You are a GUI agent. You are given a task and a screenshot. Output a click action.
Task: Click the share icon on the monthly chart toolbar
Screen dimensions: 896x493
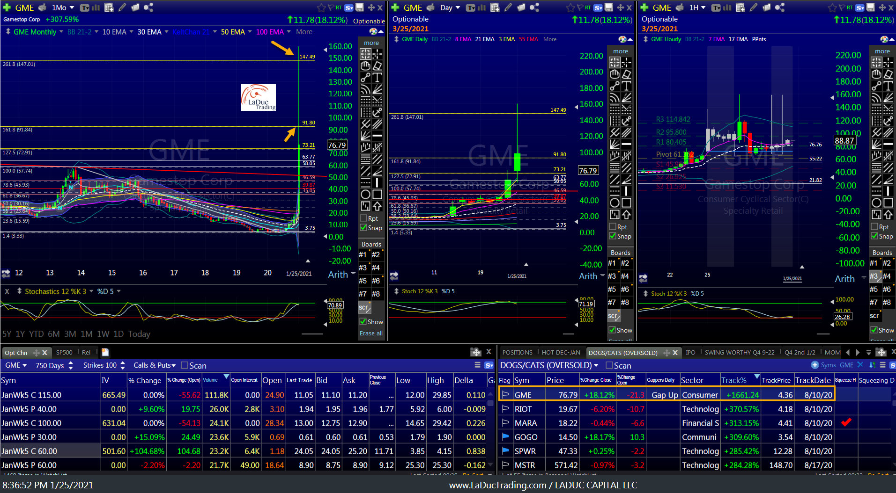click(x=148, y=7)
